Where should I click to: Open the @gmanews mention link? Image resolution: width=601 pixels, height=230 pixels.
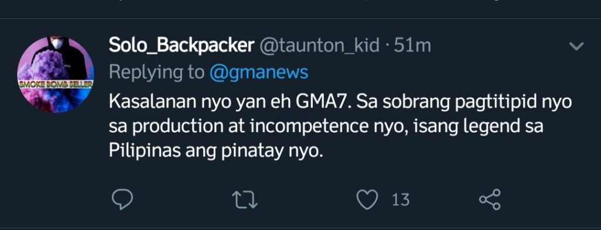[259, 72]
